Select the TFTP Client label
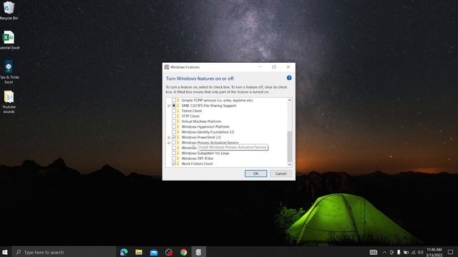The width and height of the screenshot is (458, 257). [190, 116]
